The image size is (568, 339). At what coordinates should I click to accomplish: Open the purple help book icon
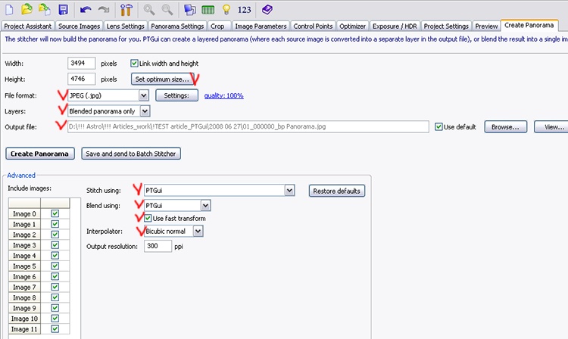(x=266, y=10)
